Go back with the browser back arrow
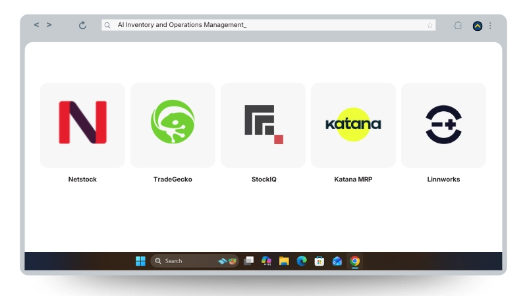This screenshot has width=527, height=296. pyautogui.click(x=36, y=25)
